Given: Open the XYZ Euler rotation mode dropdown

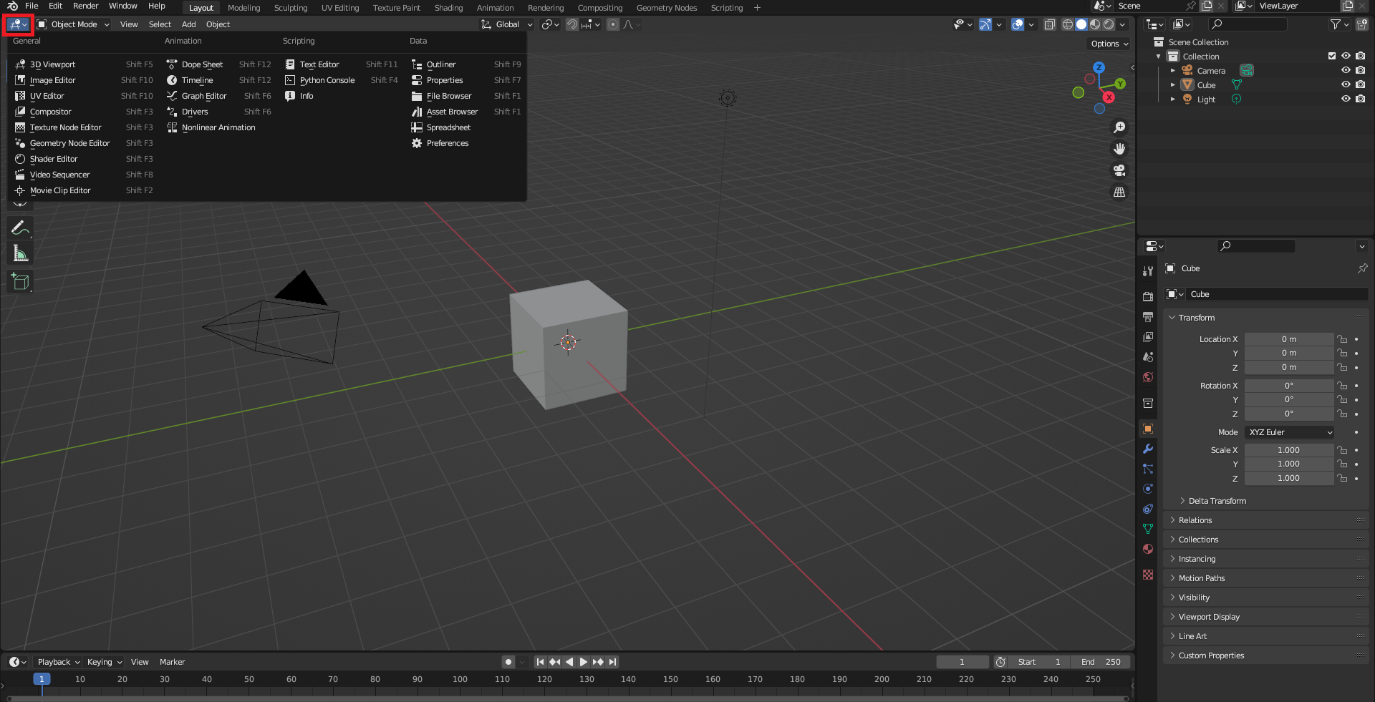Looking at the screenshot, I should click(x=1289, y=432).
